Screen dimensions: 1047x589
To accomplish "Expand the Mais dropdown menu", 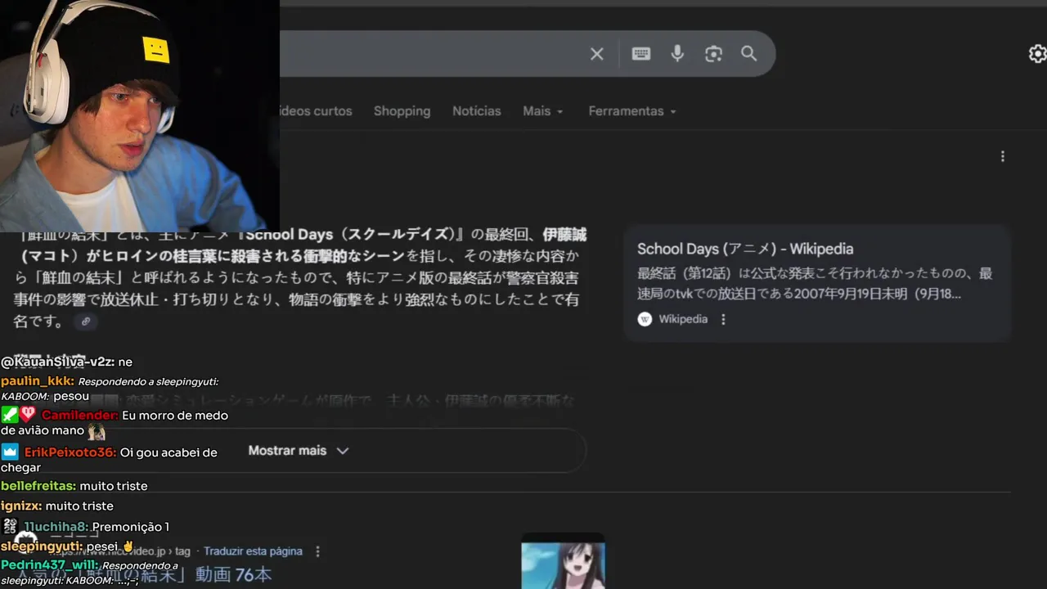I will click(543, 111).
